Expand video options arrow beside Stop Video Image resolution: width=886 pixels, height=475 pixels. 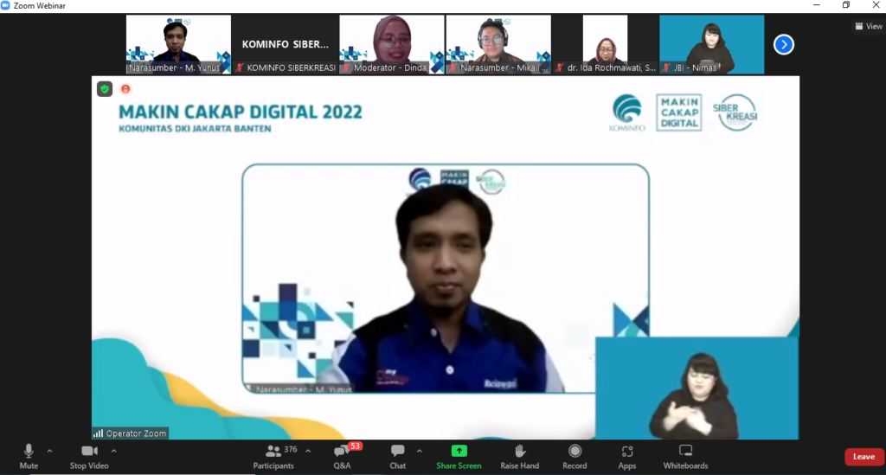tap(113, 451)
